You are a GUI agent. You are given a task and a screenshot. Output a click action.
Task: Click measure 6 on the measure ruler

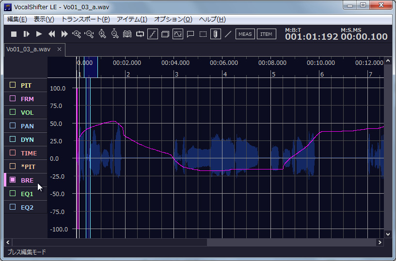(322, 75)
